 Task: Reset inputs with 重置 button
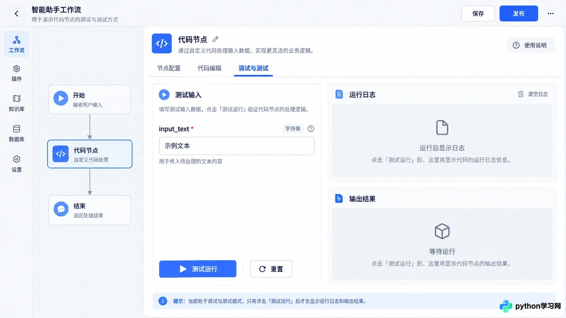(271, 269)
